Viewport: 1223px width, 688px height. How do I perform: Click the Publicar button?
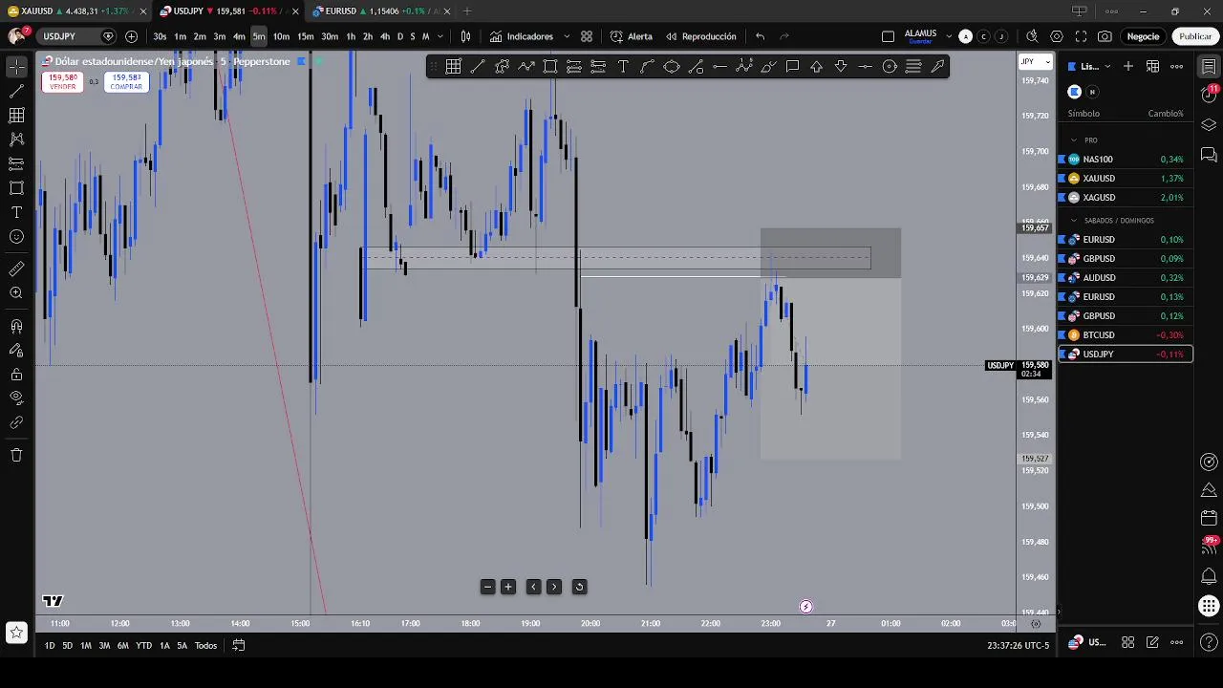(1195, 36)
